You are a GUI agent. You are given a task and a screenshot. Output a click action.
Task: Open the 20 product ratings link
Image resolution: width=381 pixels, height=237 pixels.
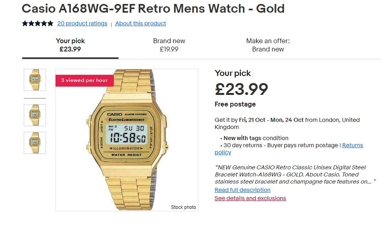(x=82, y=23)
